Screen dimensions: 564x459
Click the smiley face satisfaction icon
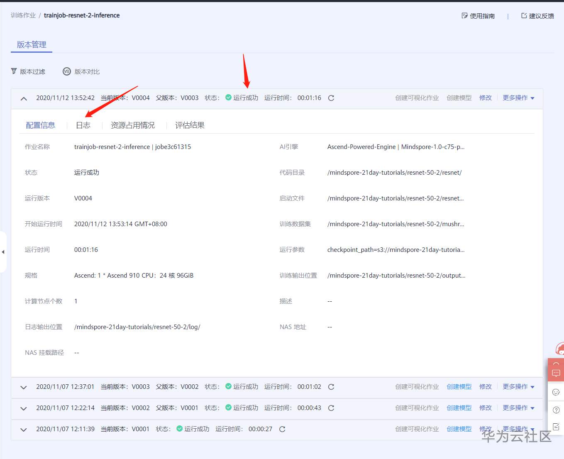556,392
